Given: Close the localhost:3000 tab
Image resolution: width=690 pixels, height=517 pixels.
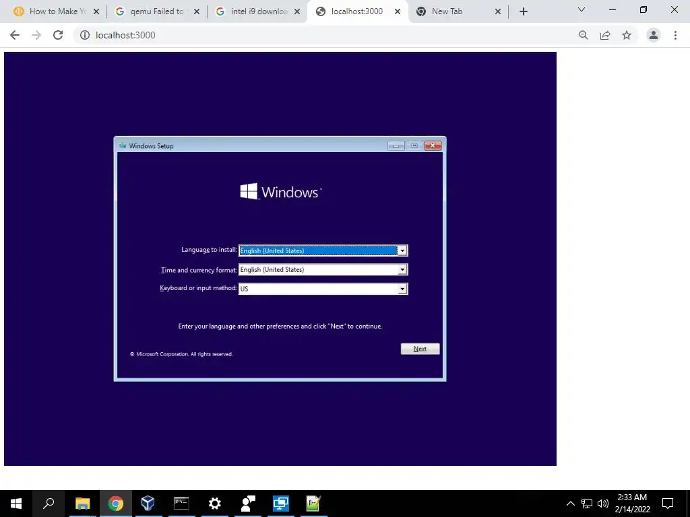Looking at the screenshot, I should pos(398,12).
